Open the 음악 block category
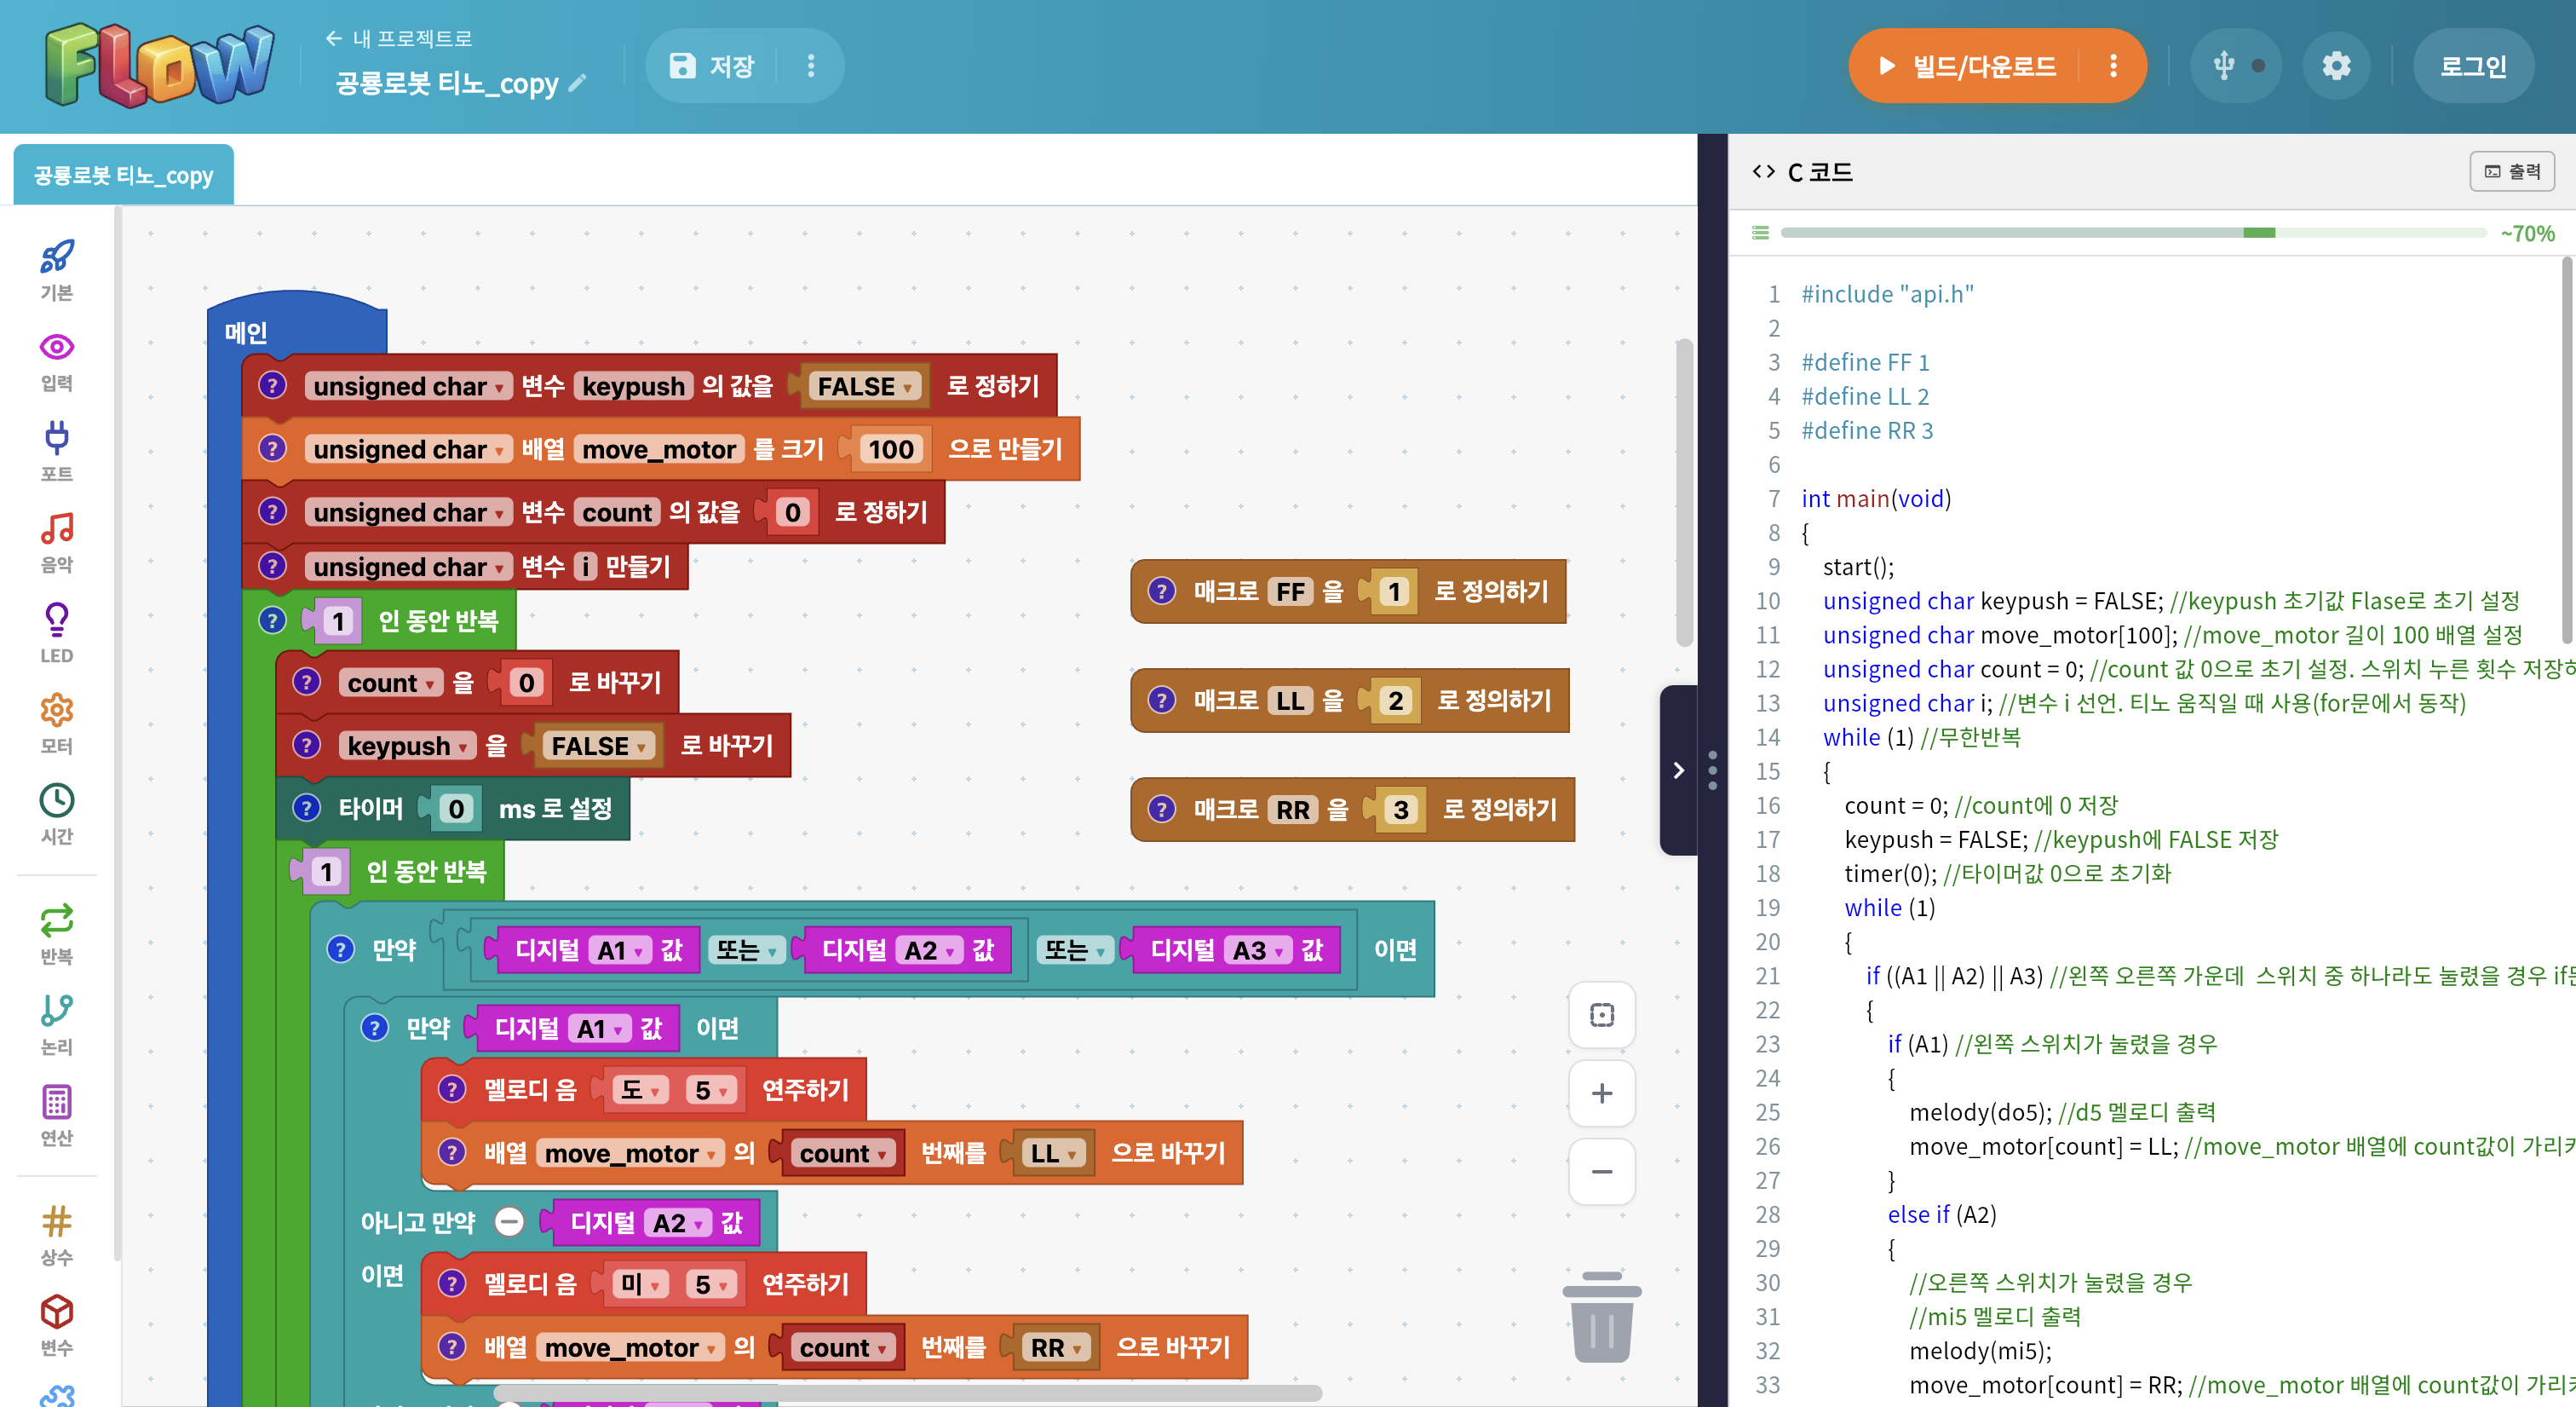This screenshot has height=1407, width=2576. click(57, 544)
